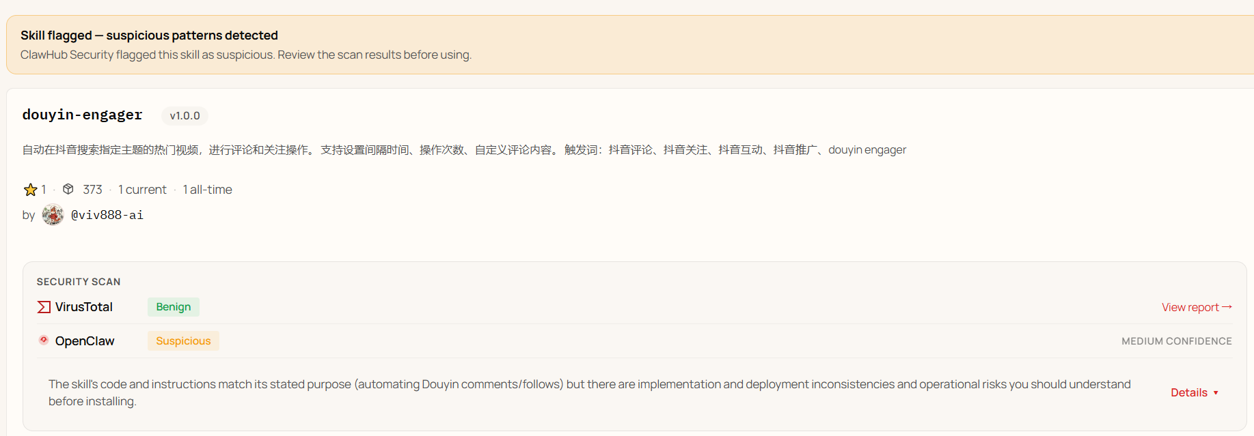Click the douyin-engager skill title
The height and width of the screenshot is (436, 1254).
[82, 115]
